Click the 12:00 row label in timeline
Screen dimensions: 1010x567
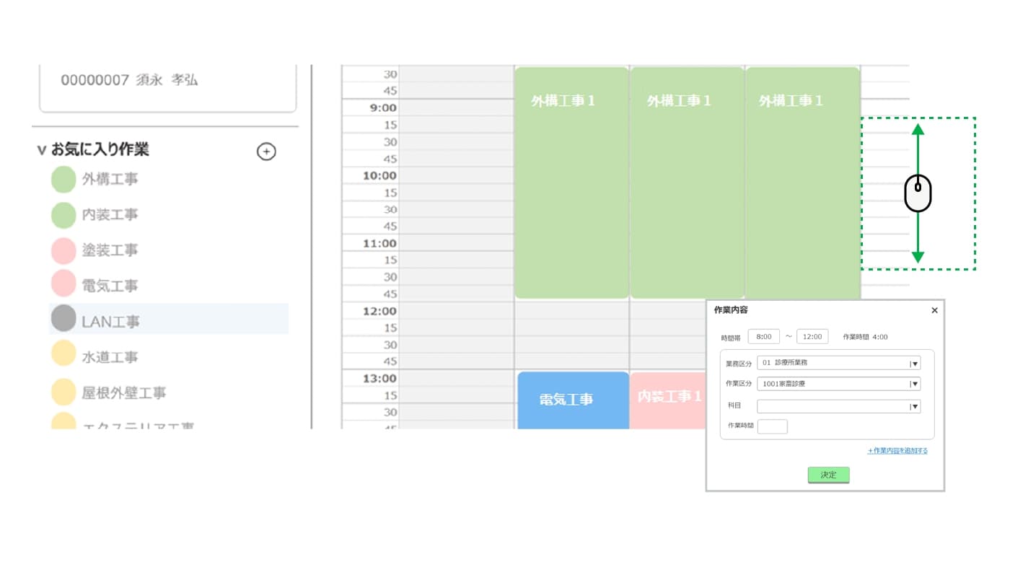pos(379,311)
